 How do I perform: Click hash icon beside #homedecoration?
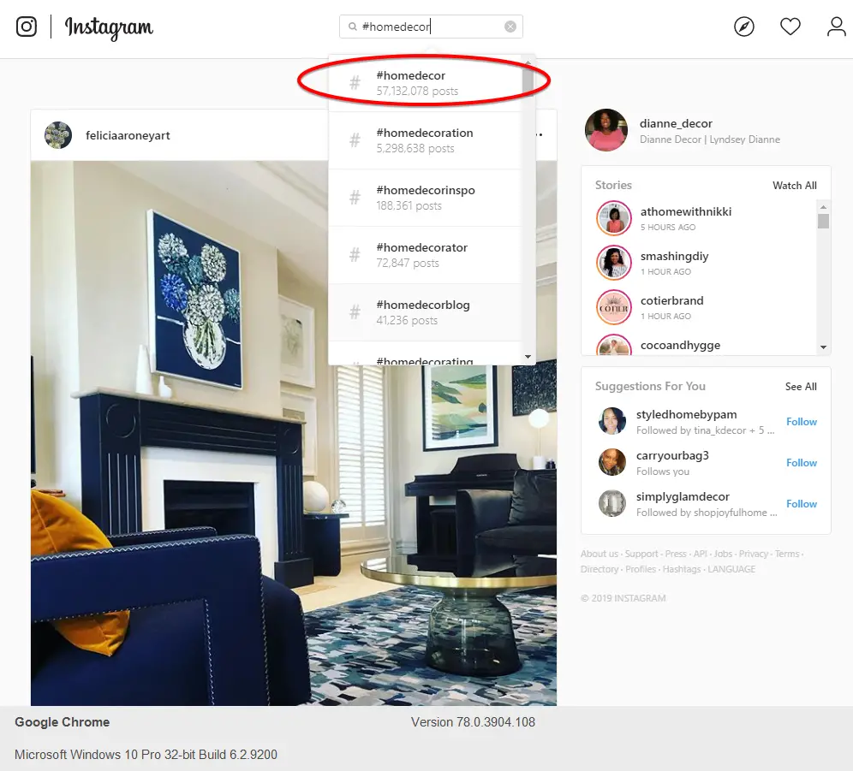click(355, 140)
